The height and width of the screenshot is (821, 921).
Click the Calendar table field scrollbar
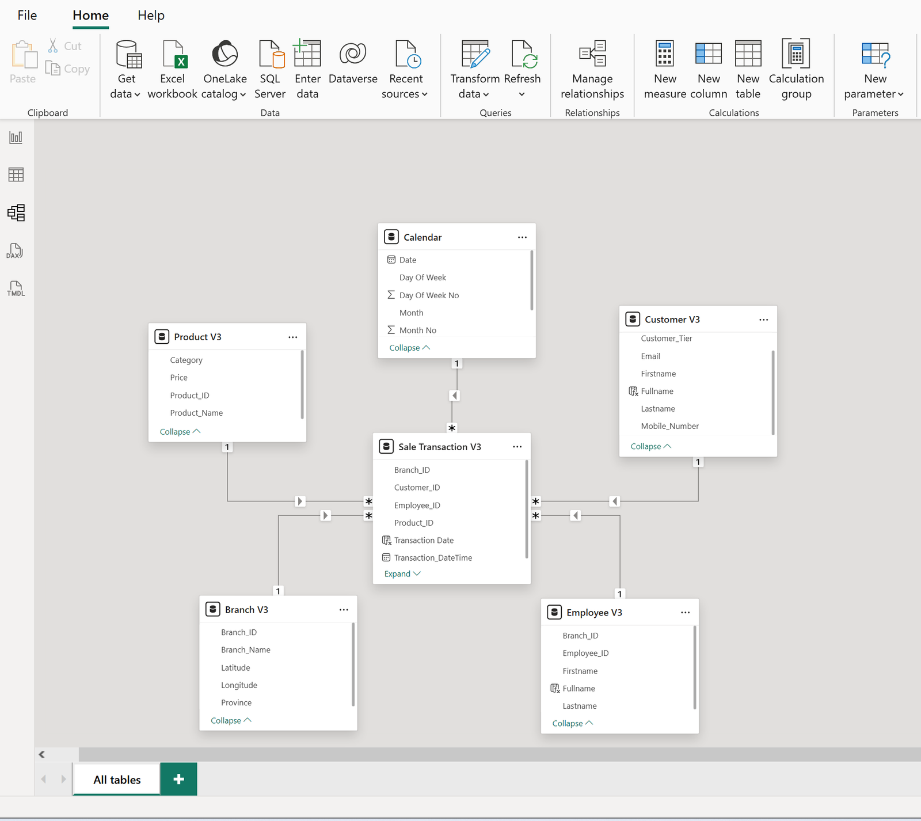(531, 280)
